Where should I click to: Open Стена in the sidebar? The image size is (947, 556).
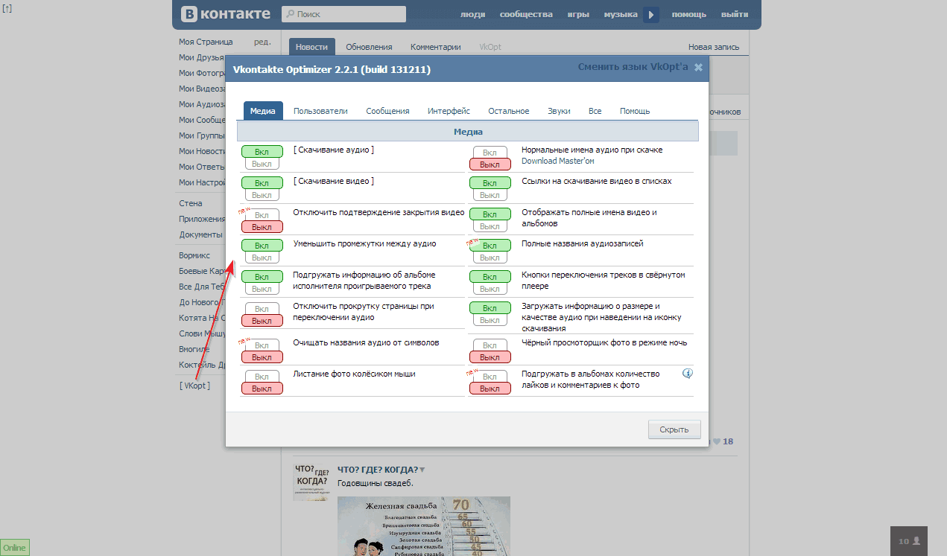[x=191, y=203]
